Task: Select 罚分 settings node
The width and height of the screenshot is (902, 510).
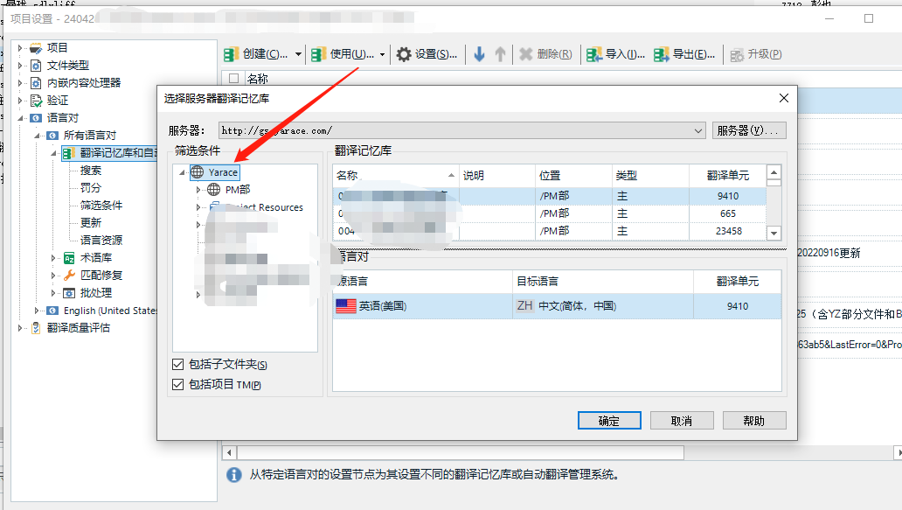Action: tap(91, 188)
